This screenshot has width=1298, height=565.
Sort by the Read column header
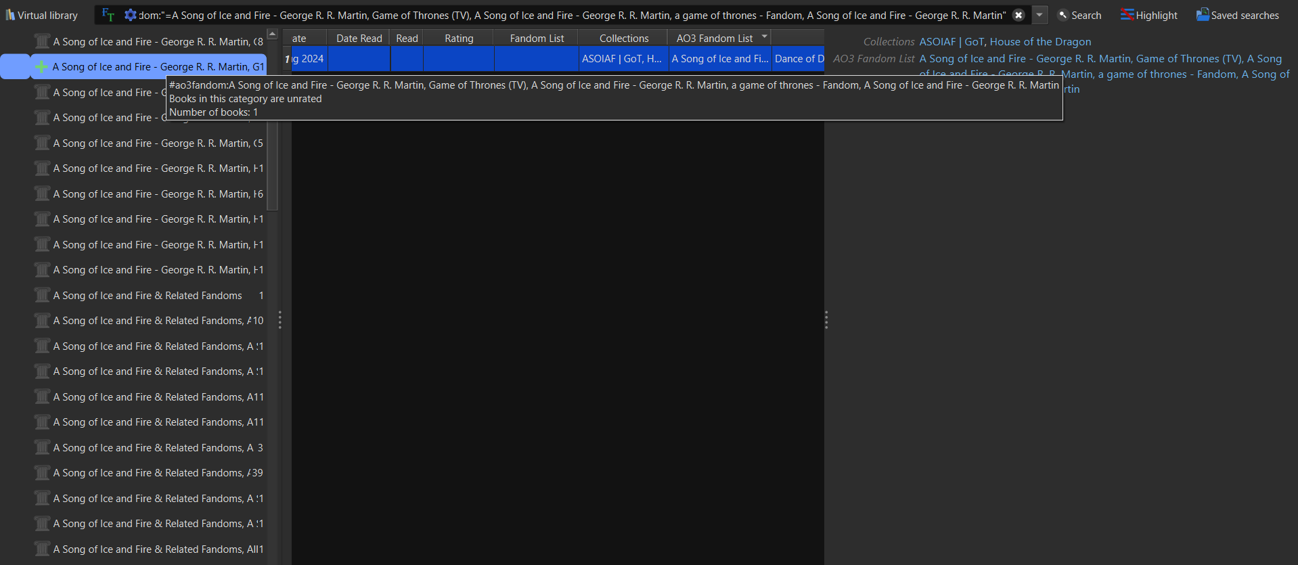[x=407, y=38]
